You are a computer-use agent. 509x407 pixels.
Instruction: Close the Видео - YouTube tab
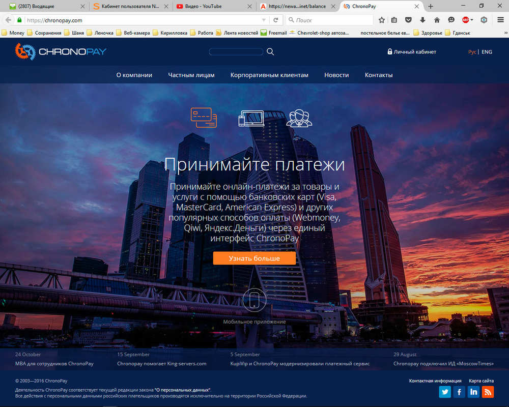(x=249, y=6)
